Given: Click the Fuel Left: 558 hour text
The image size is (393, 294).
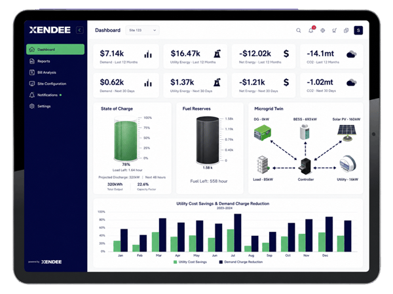Looking at the screenshot, I should [x=209, y=181].
